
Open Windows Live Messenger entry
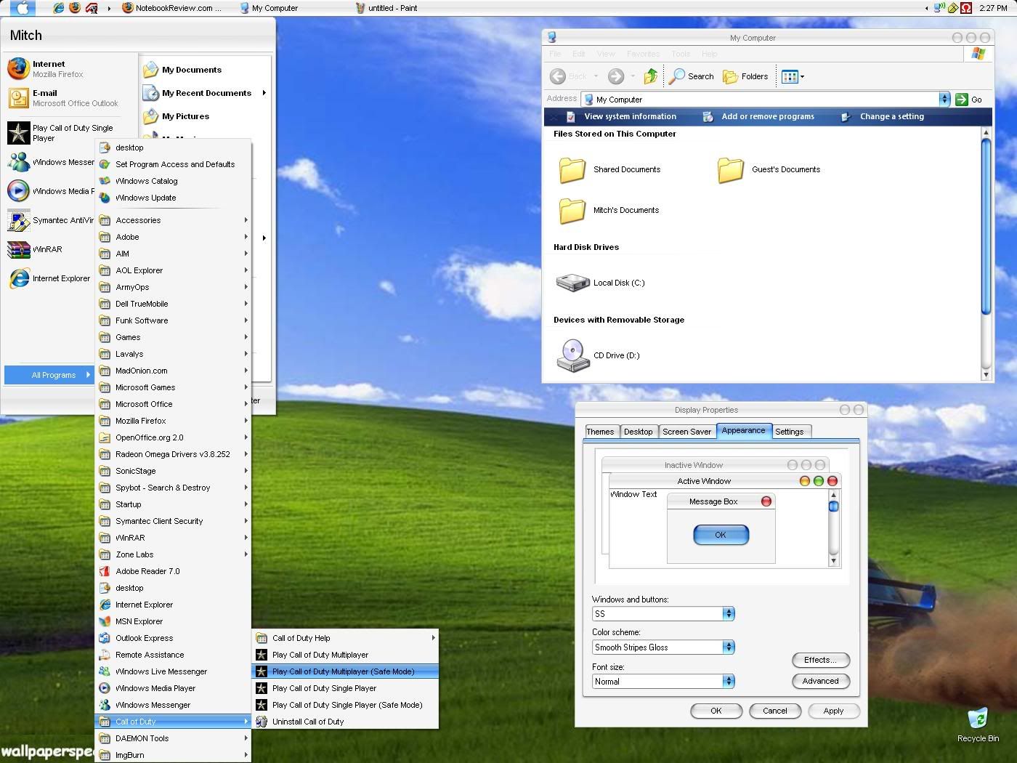tap(174, 671)
